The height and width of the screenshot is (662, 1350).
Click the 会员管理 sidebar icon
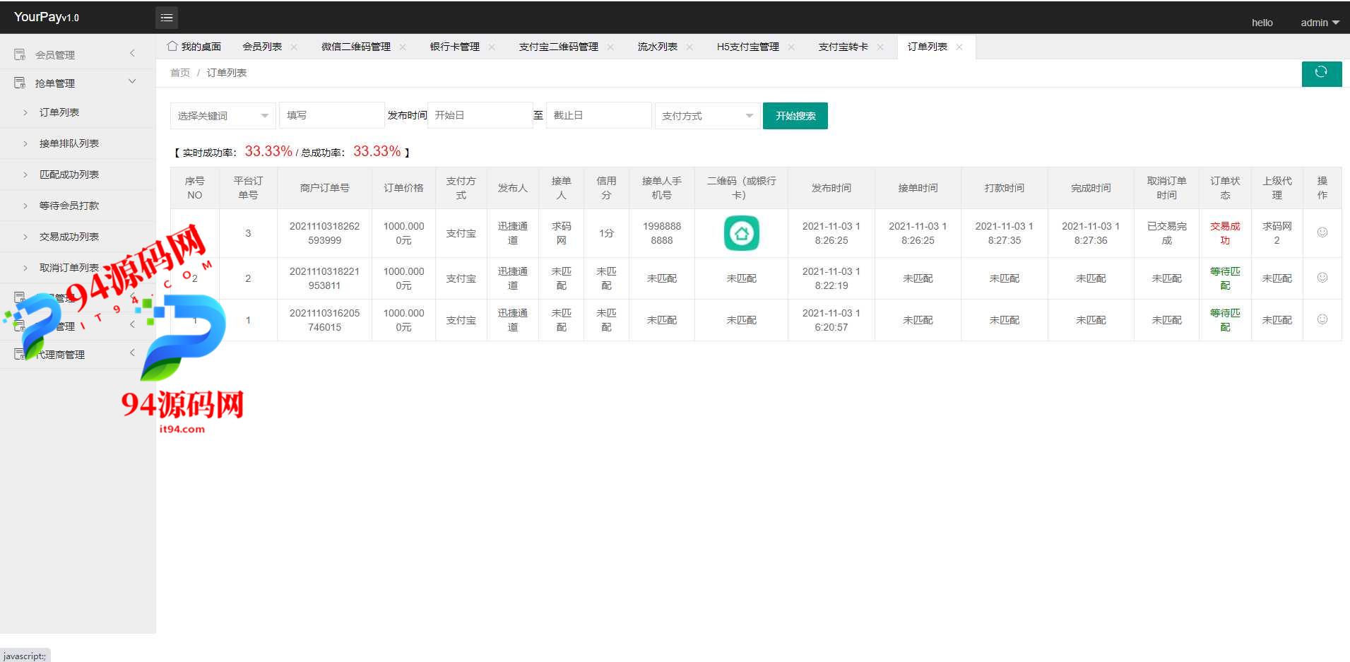[x=20, y=54]
